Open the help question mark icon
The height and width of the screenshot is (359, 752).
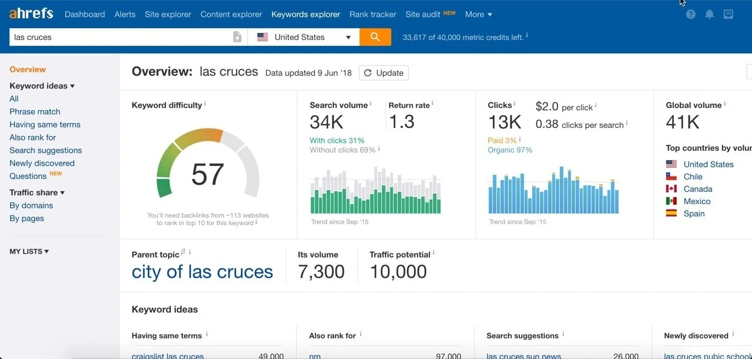tap(691, 14)
